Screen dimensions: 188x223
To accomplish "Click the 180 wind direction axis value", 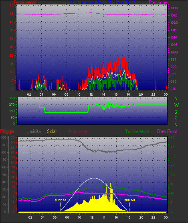I will coord(12,111).
